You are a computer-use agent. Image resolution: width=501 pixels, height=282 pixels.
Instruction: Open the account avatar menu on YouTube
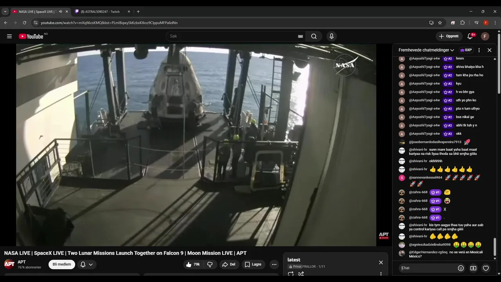pyautogui.click(x=485, y=36)
